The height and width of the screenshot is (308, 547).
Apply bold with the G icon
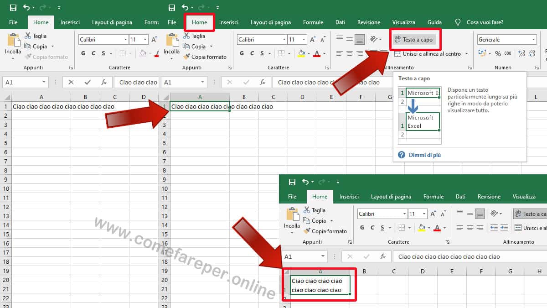(242, 54)
